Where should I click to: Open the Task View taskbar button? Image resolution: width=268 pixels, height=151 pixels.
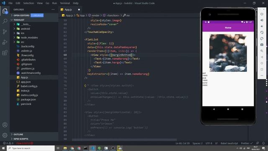pyautogui.click(x=58, y=148)
